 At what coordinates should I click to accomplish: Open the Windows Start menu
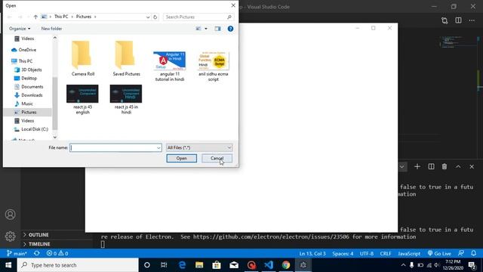[8, 265]
